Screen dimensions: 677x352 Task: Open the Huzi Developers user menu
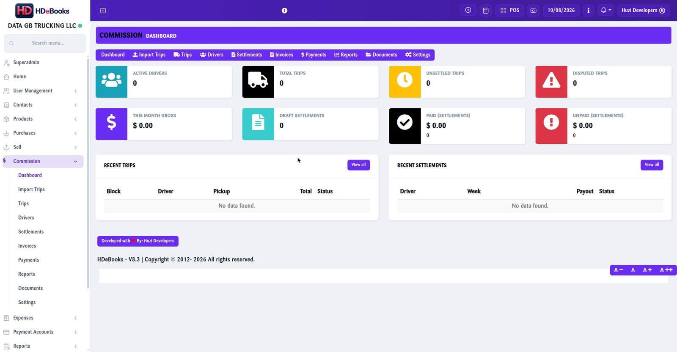pos(644,10)
